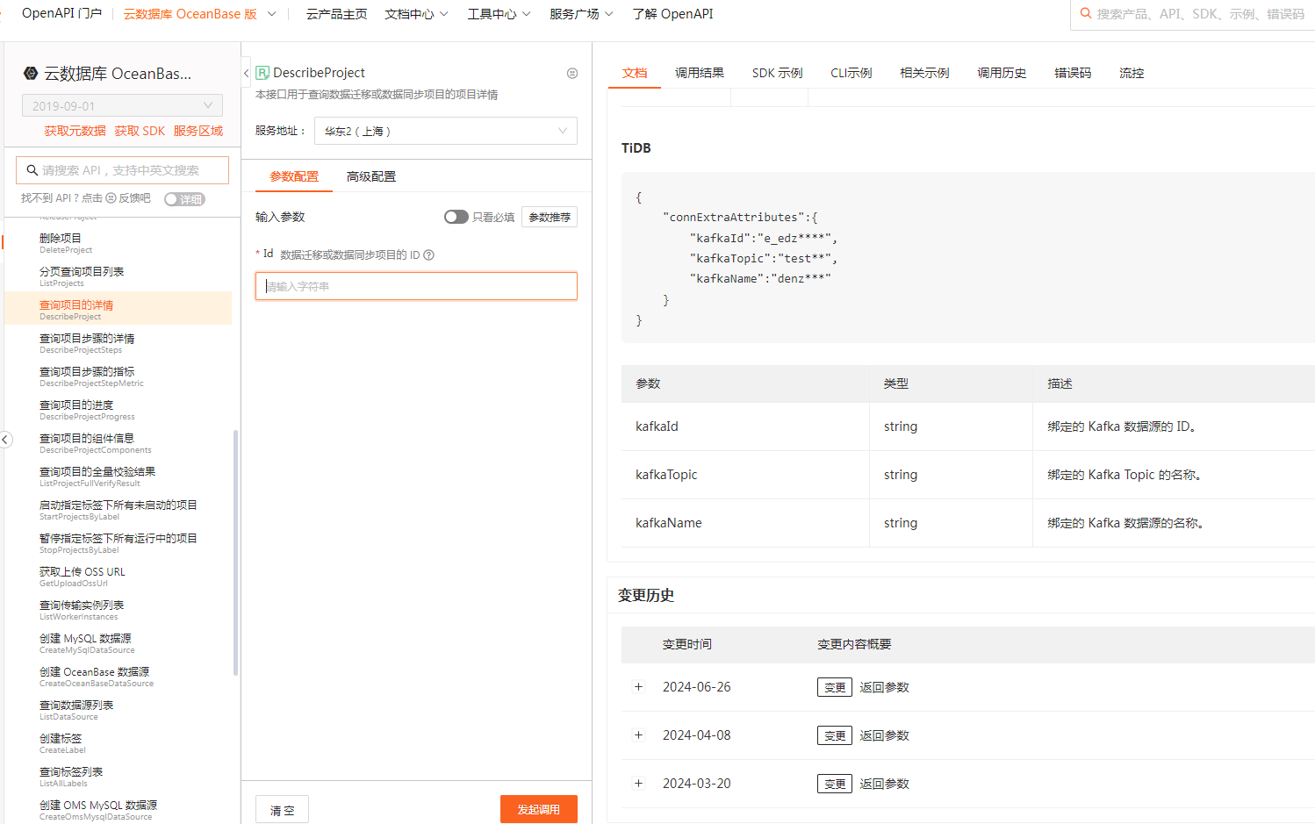Click the magnifier icon in API search box

click(32, 170)
